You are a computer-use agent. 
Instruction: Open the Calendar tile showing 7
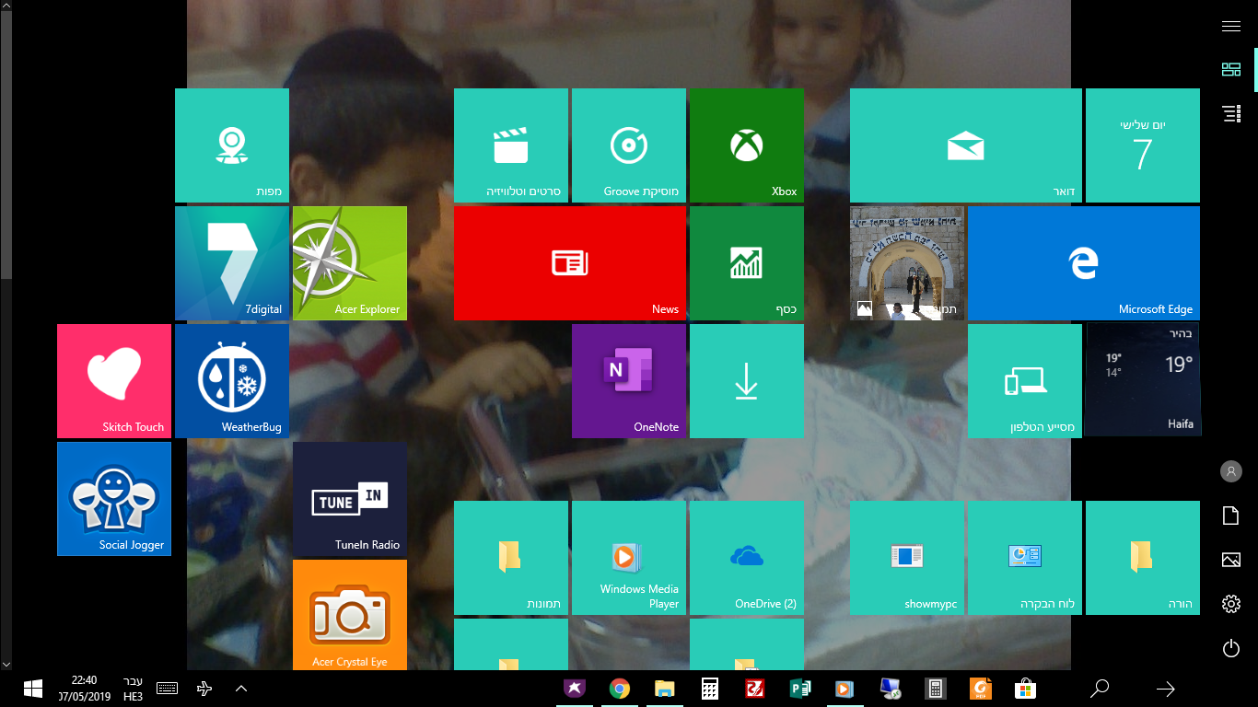point(1143,145)
